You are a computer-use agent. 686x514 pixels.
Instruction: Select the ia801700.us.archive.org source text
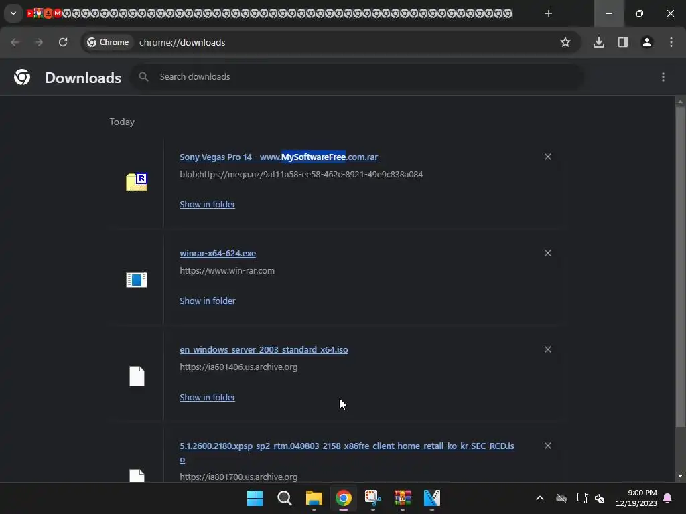coord(238,477)
